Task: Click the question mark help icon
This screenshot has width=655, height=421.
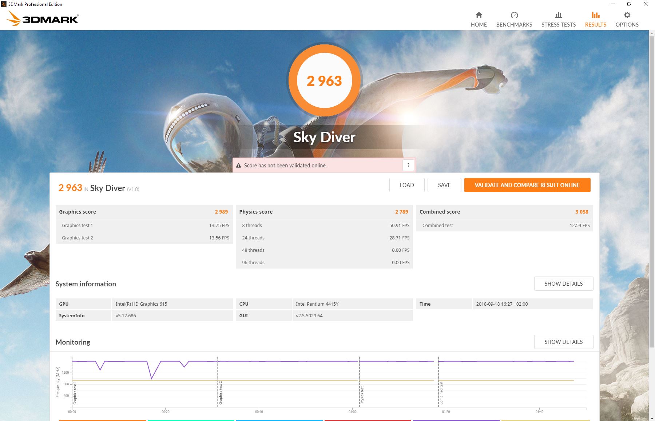Action: [408, 165]
